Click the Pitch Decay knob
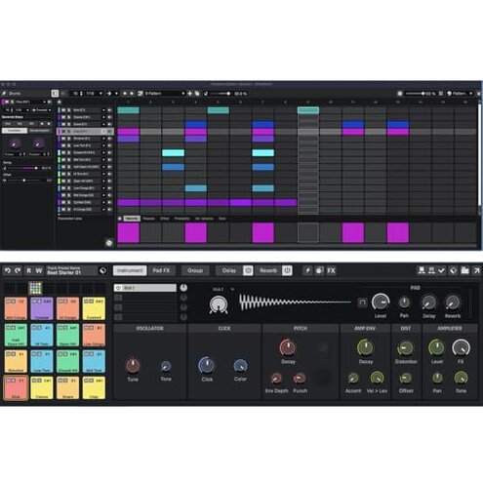Image resolution: width=483 pixels, height=483 pixels. pyautogui.click(x=288, y=347)
